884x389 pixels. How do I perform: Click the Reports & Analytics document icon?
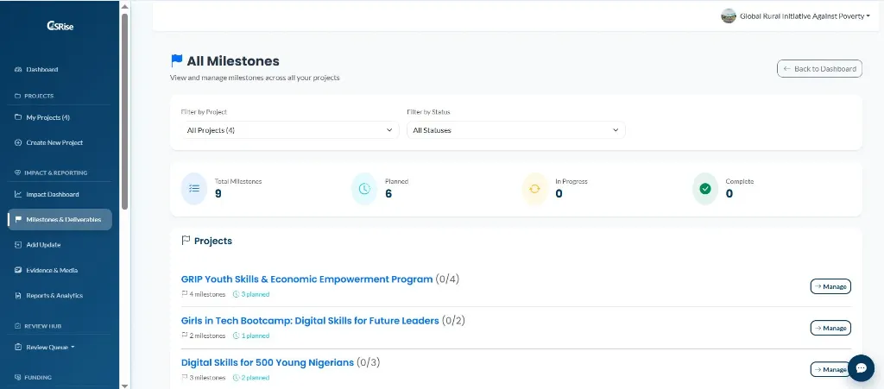[17, 296]
